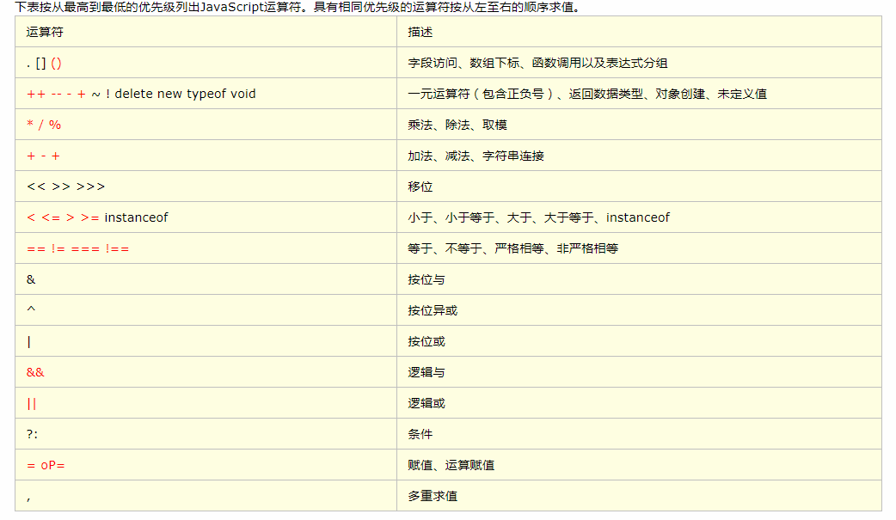896x520 pixels.
Task: Select the '^' operator cell
Action: [x=206, y=310]
